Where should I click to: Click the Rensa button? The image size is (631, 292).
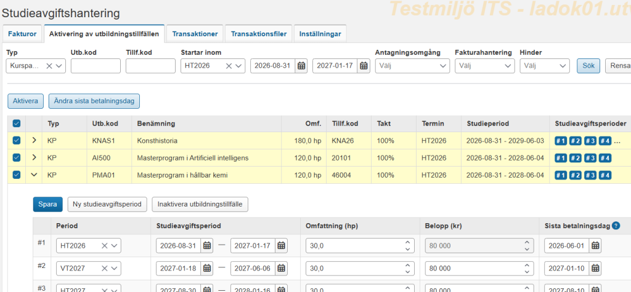[x=618, y=66]
